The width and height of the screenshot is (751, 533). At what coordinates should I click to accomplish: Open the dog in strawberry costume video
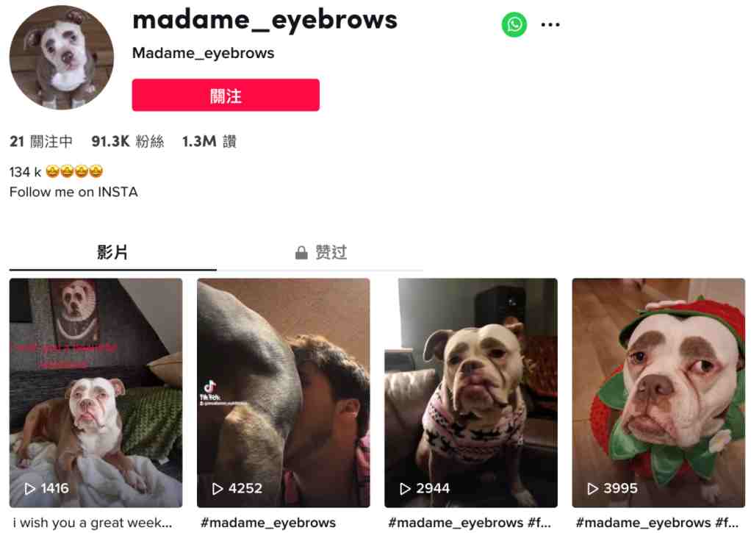pos(658,393)
